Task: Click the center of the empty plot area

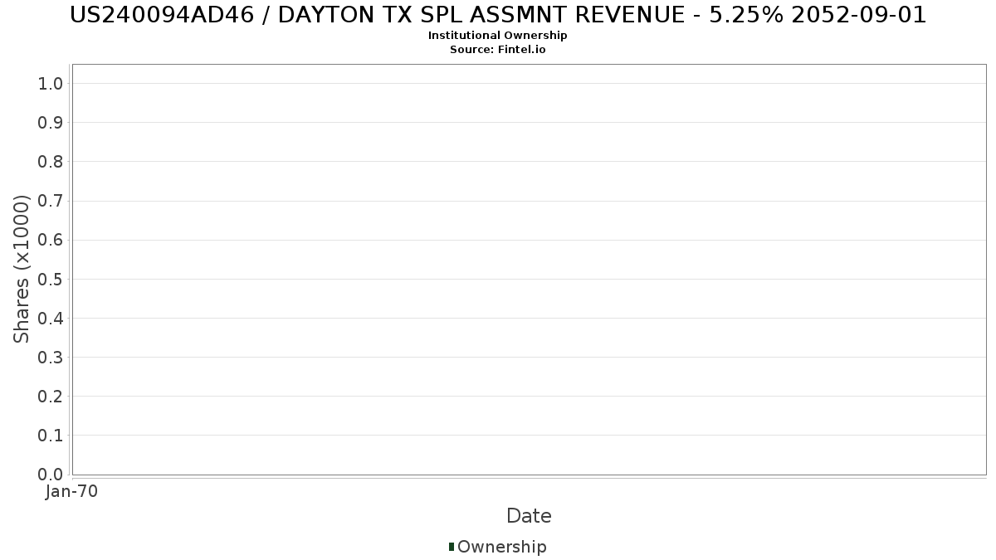Action: pyautogui.click(x=529, y=270)
